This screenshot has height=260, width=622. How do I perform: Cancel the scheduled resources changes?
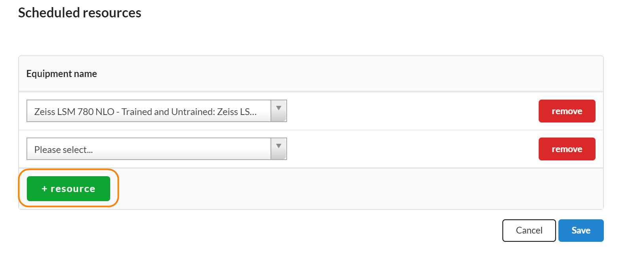529,230
